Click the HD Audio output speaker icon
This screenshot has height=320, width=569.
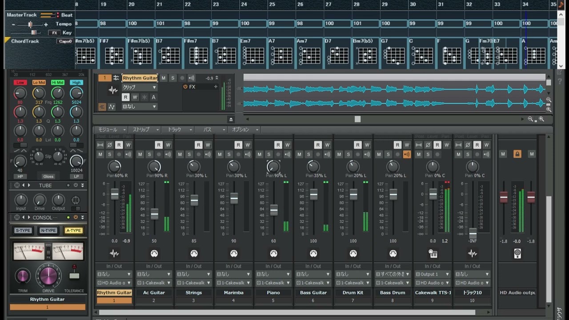pyautogui.click(x=517, y=254)
